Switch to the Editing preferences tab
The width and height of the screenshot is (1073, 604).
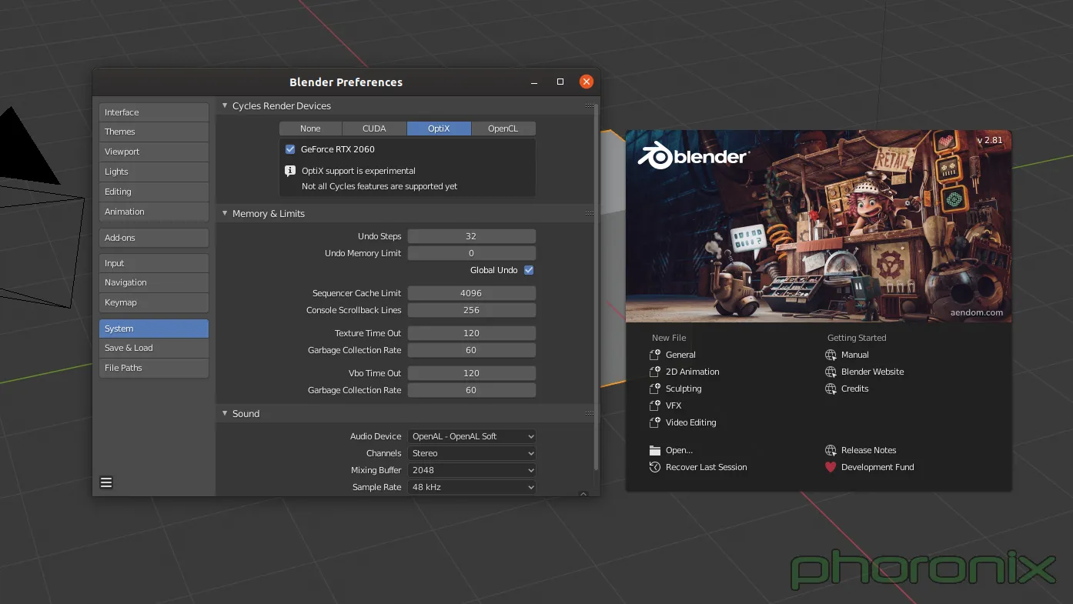[x=154, y=192]
